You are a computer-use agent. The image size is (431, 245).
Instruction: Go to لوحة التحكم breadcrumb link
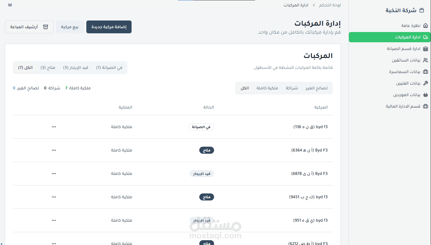330,5
